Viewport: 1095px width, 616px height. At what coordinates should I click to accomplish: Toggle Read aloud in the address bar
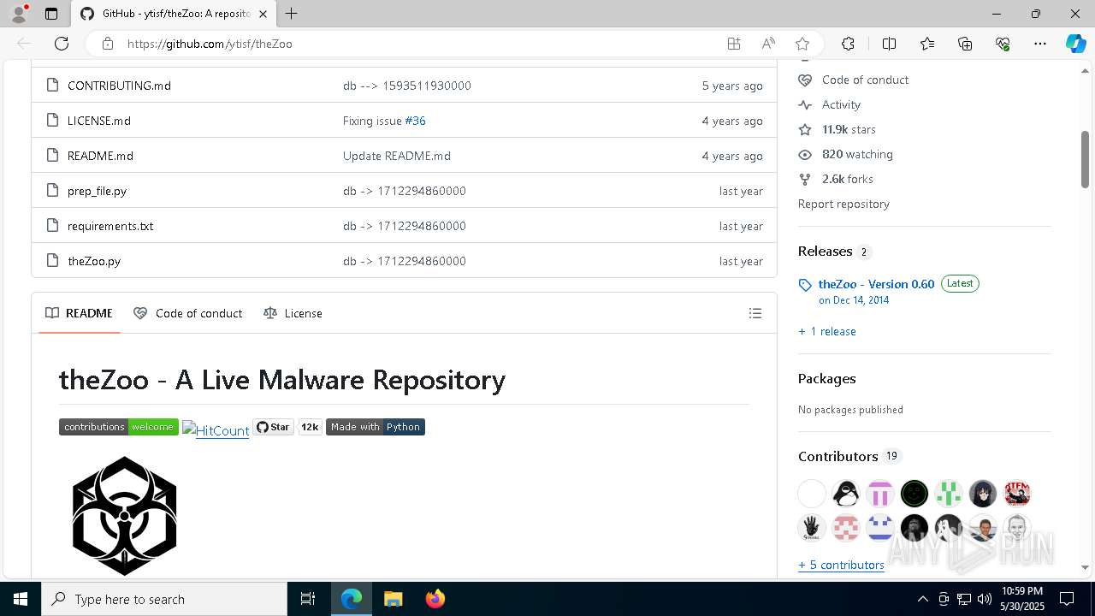(x=768, y=44)
